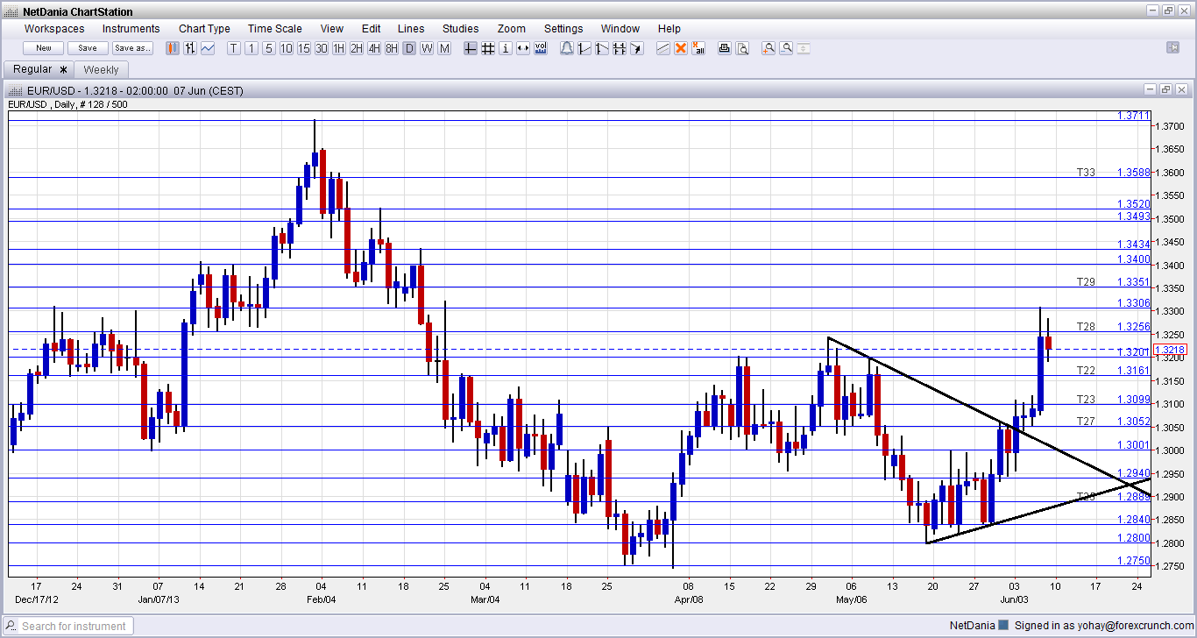Select the bar chart type icon
The height and width of the screenshot is (638, 1197).
click(x=190, y=48)
